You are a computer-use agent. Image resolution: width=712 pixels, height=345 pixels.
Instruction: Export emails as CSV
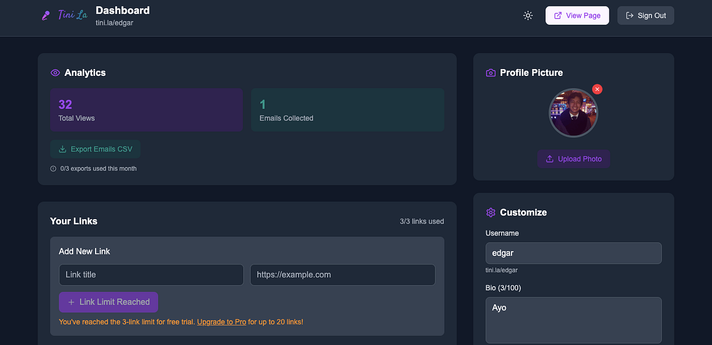click(x=95, y=149)
